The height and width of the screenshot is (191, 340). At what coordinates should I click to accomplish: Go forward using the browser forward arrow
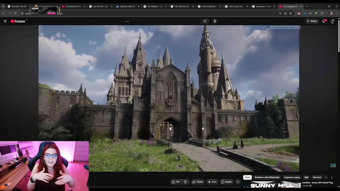point(10,13)
